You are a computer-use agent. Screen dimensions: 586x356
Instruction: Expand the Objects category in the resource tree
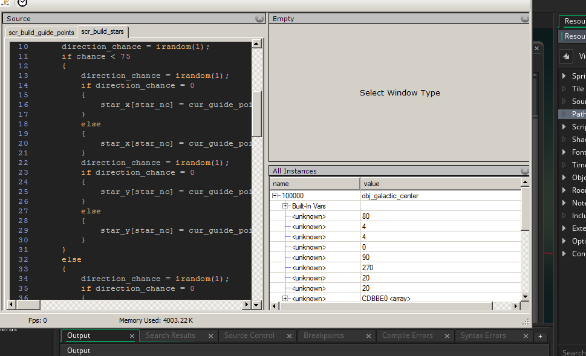pos(564,177)
